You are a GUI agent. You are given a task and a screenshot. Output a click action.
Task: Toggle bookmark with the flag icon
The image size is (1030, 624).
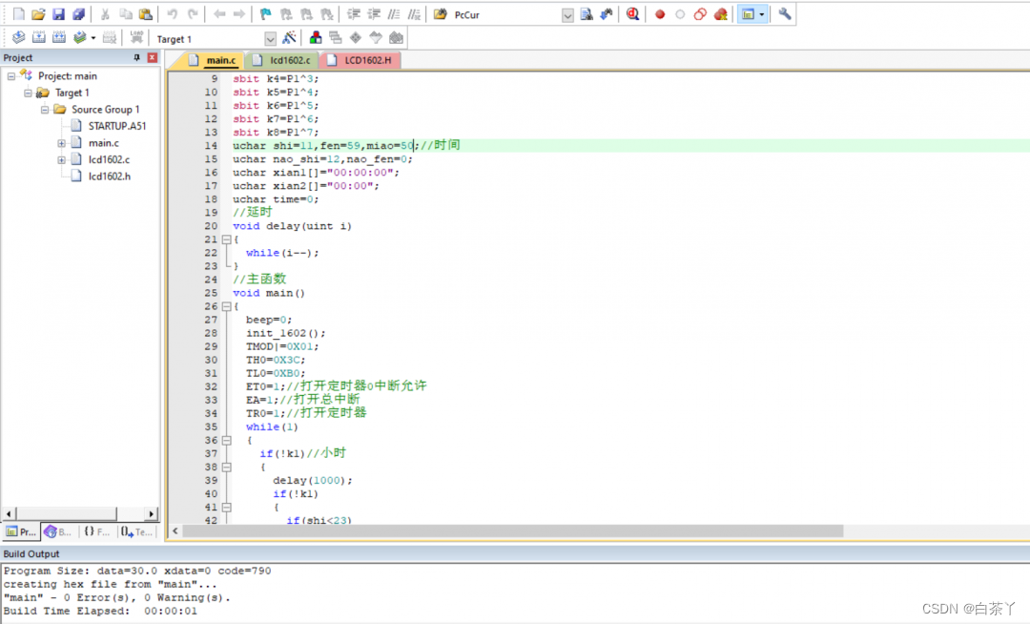click(265, 14)
